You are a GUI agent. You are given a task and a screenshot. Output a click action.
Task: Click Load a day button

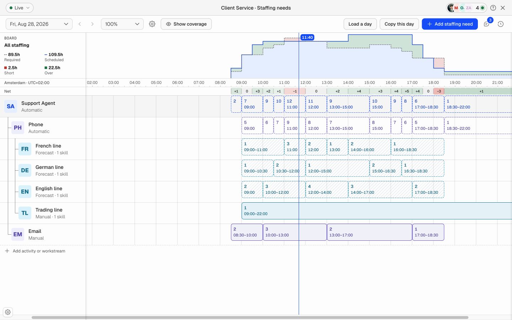click(360, 24)
